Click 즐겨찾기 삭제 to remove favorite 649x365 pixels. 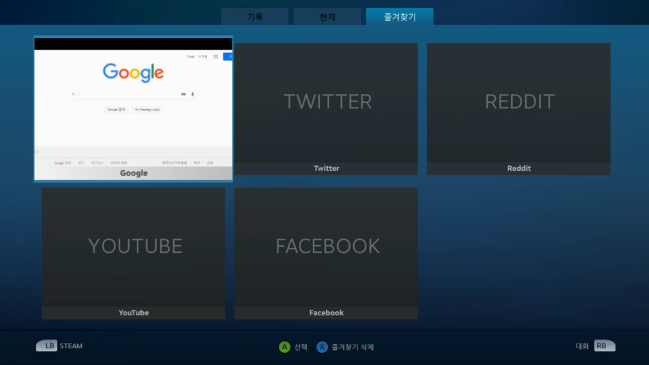(353, 347)
